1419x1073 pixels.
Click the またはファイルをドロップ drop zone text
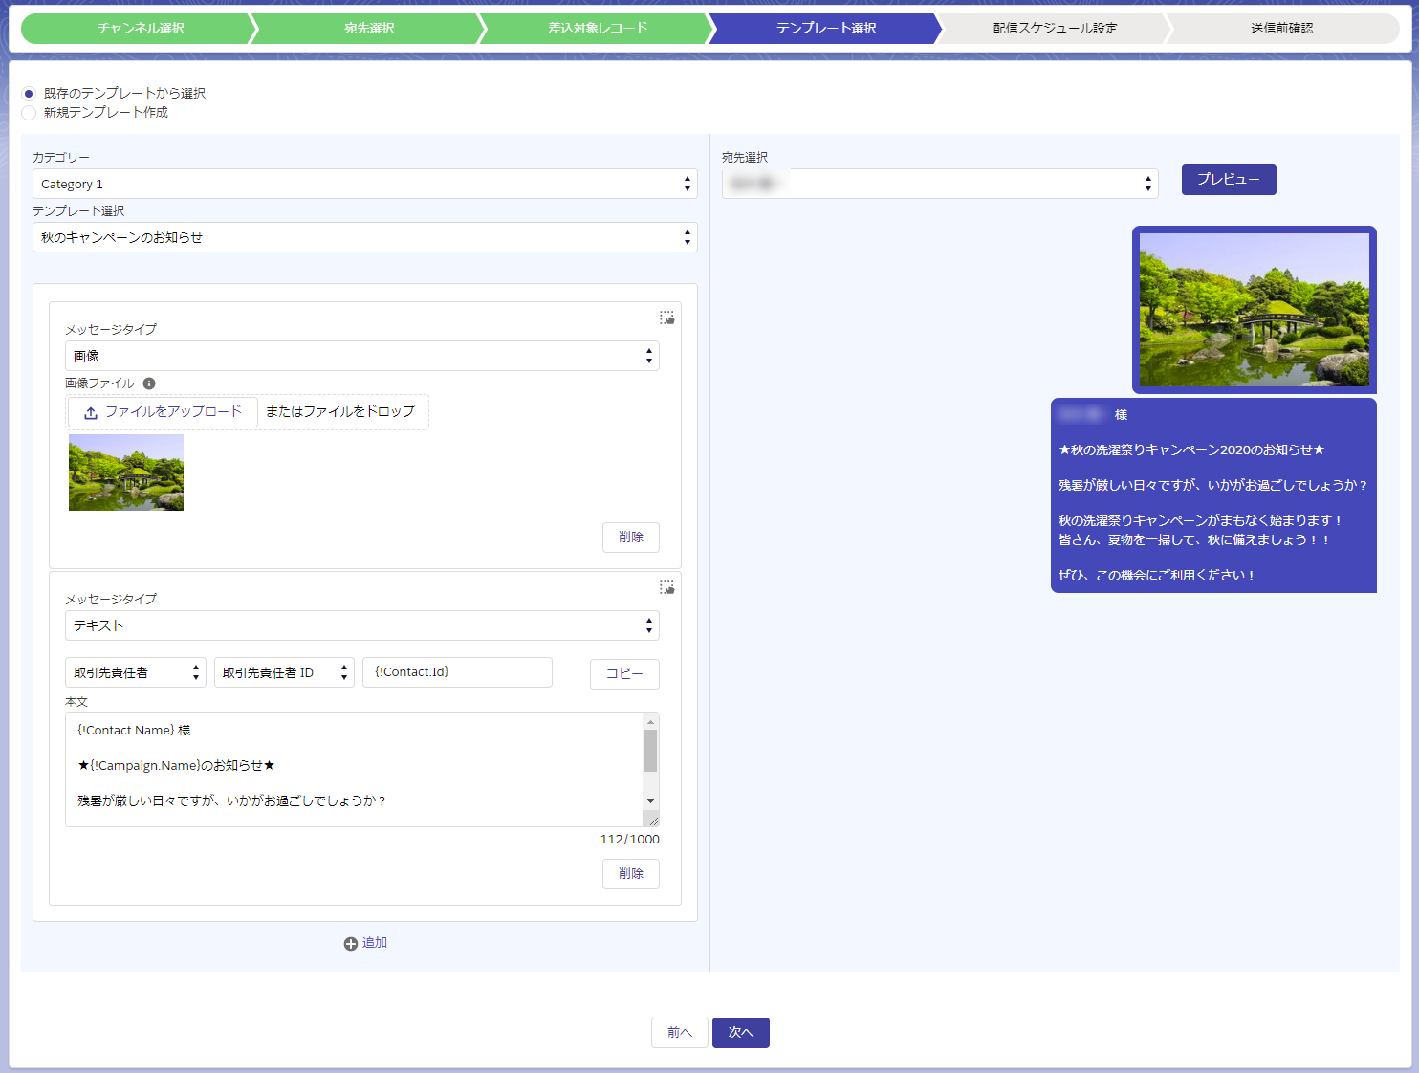pyautogui.click(x=340, y=411)
